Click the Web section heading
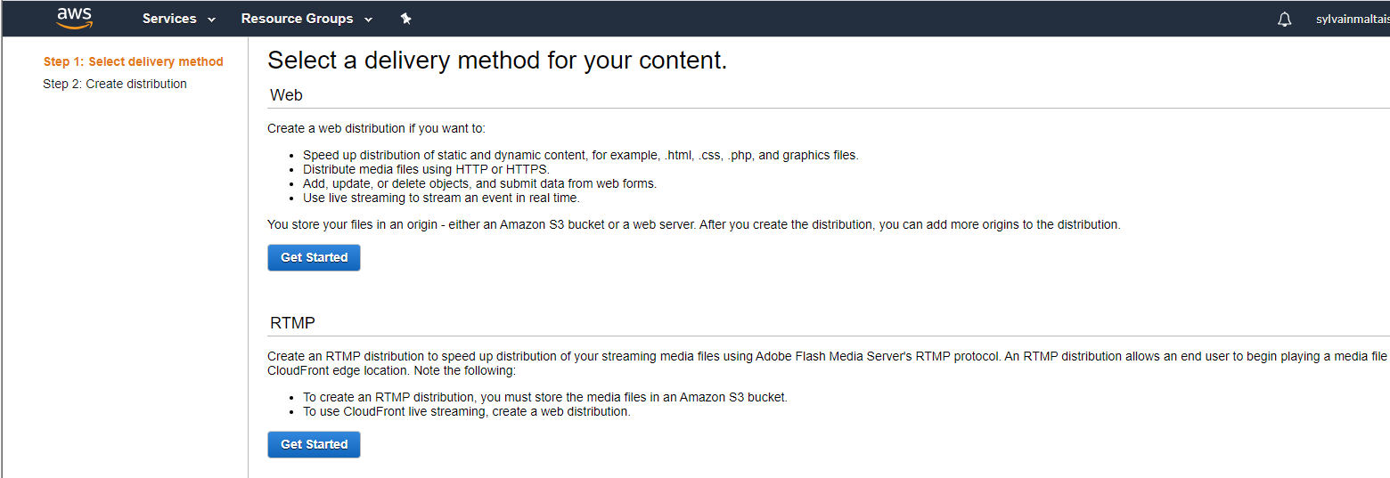This screenshot has width=1390, height=478. pos(286,95)
